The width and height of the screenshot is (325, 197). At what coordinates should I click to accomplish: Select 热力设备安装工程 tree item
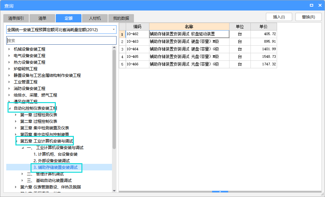30,62
